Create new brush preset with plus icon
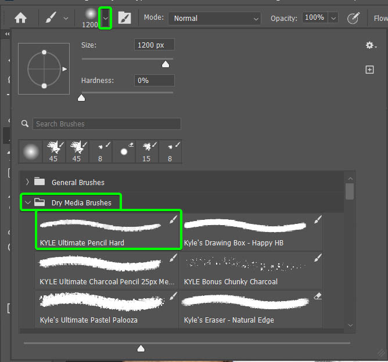This screenshot has height=362, width=388. [x=369, y=70]
